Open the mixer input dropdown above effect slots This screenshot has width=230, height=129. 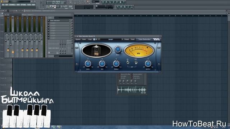(x=63, y=18)
